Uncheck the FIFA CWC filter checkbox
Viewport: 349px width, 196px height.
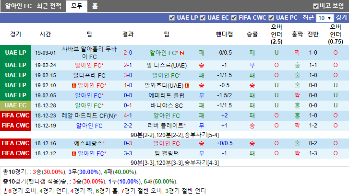click(x=234, y=18)
